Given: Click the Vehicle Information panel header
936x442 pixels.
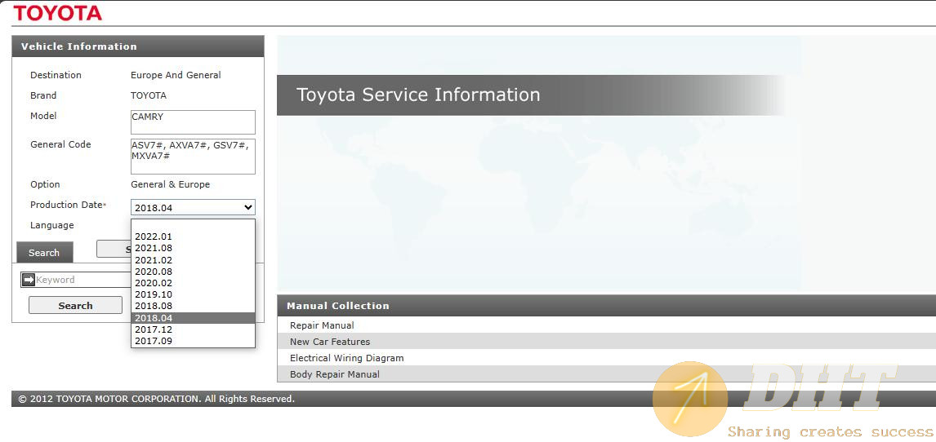Looking at the screenshot, I should [x=138, y=46].
